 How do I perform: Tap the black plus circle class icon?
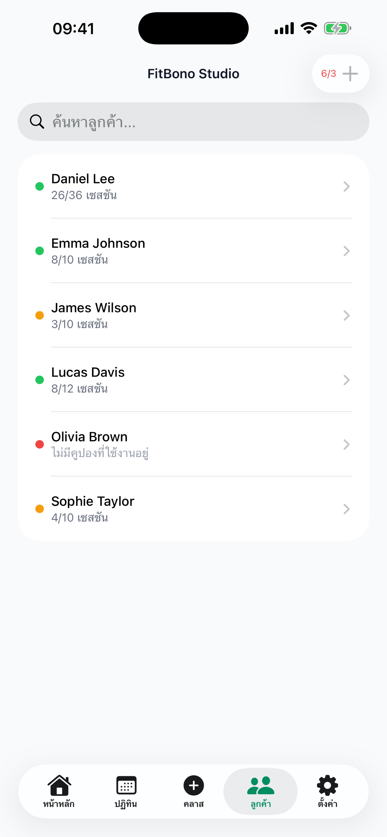point(194,785)
